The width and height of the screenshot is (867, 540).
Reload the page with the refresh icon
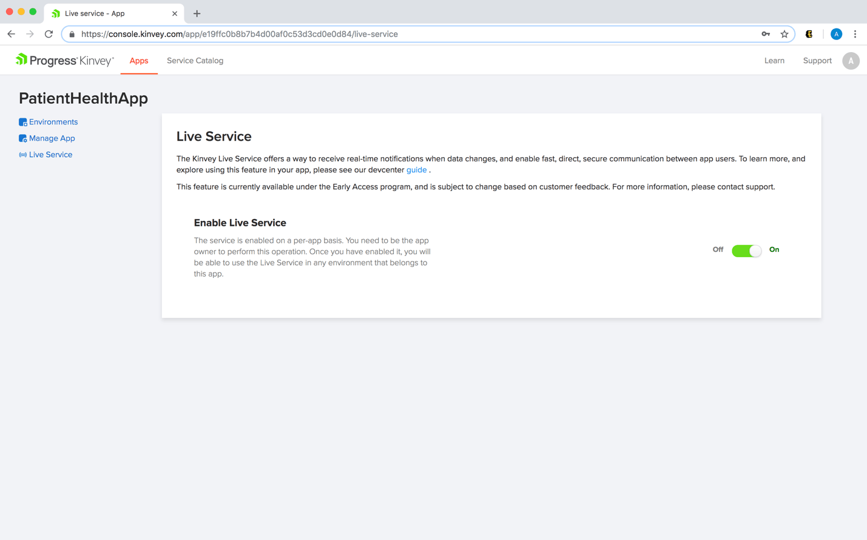[49, 34]
